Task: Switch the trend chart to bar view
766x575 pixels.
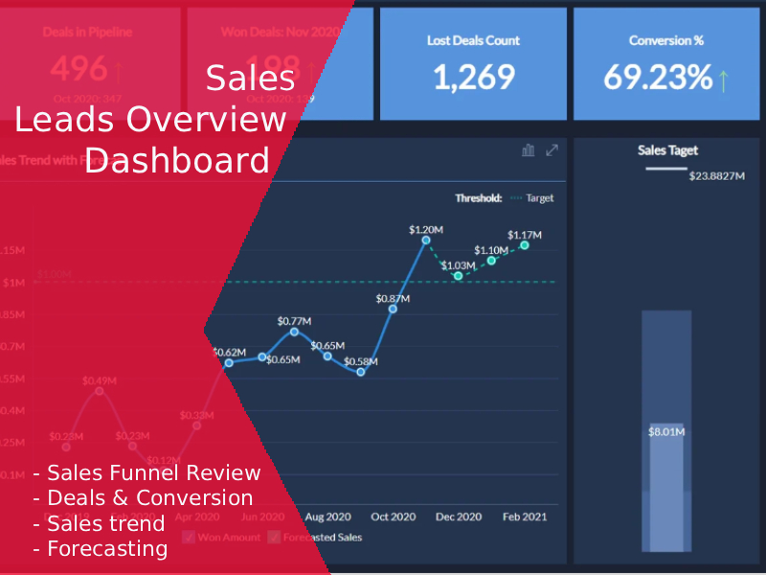Action: coord(529,149)
